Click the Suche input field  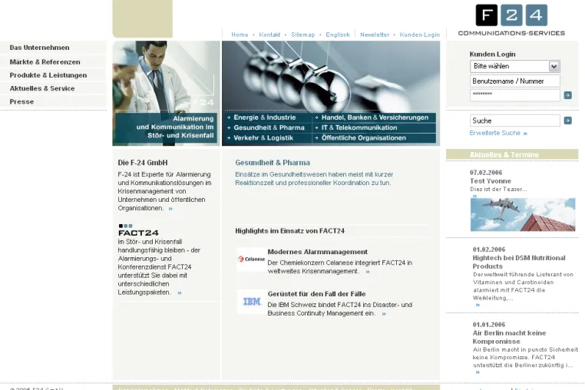click(x=515, y=121)
